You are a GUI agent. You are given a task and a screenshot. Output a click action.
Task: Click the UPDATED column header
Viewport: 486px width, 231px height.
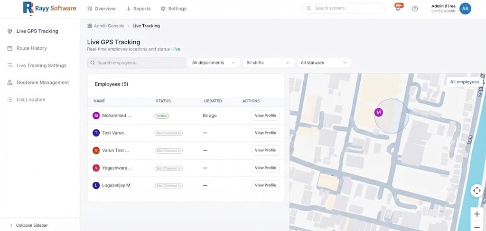click(213, 101)
